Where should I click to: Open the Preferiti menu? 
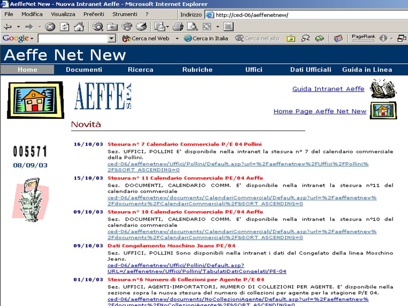coord(93,14)
